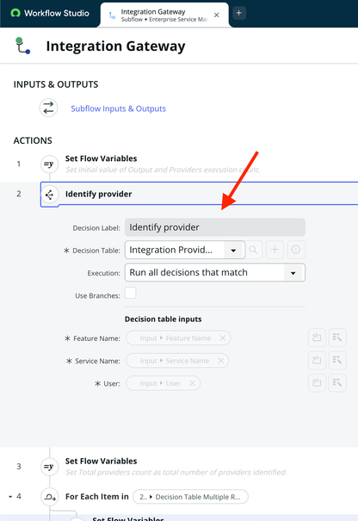Open the Decision Table dropdown
358x521 pixels.
click(185, 250)
